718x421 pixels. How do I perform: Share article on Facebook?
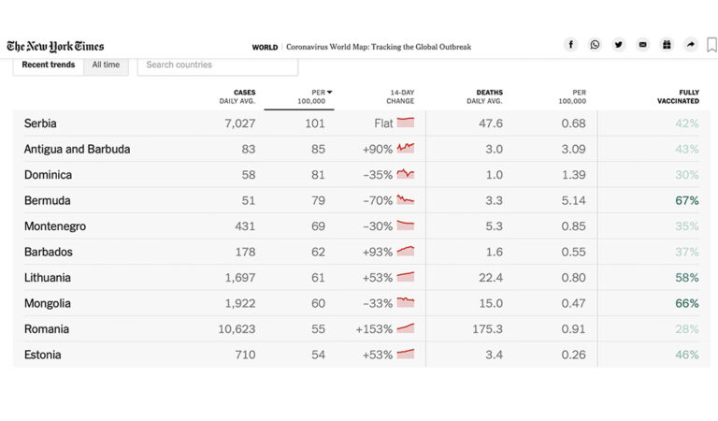click(571, 45)
